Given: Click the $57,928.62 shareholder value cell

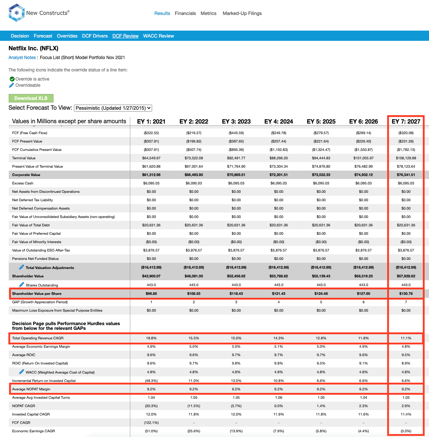Looking at the screenshot, I should coord(406,276).
